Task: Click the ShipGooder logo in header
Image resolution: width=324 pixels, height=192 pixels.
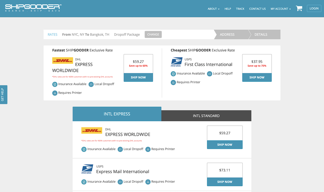Action: point(33,8)
